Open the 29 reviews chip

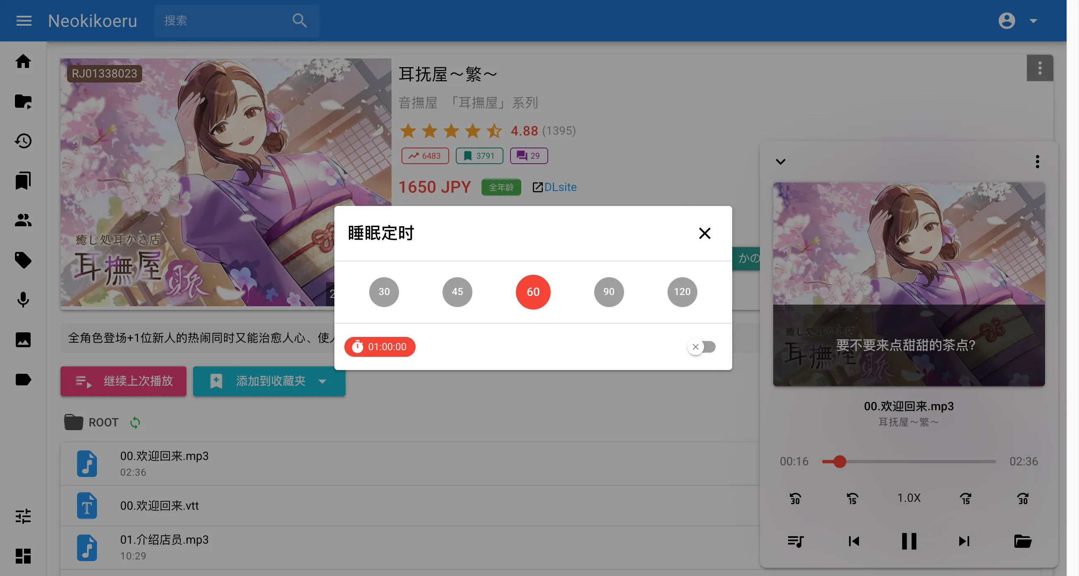tap(529, 156)
